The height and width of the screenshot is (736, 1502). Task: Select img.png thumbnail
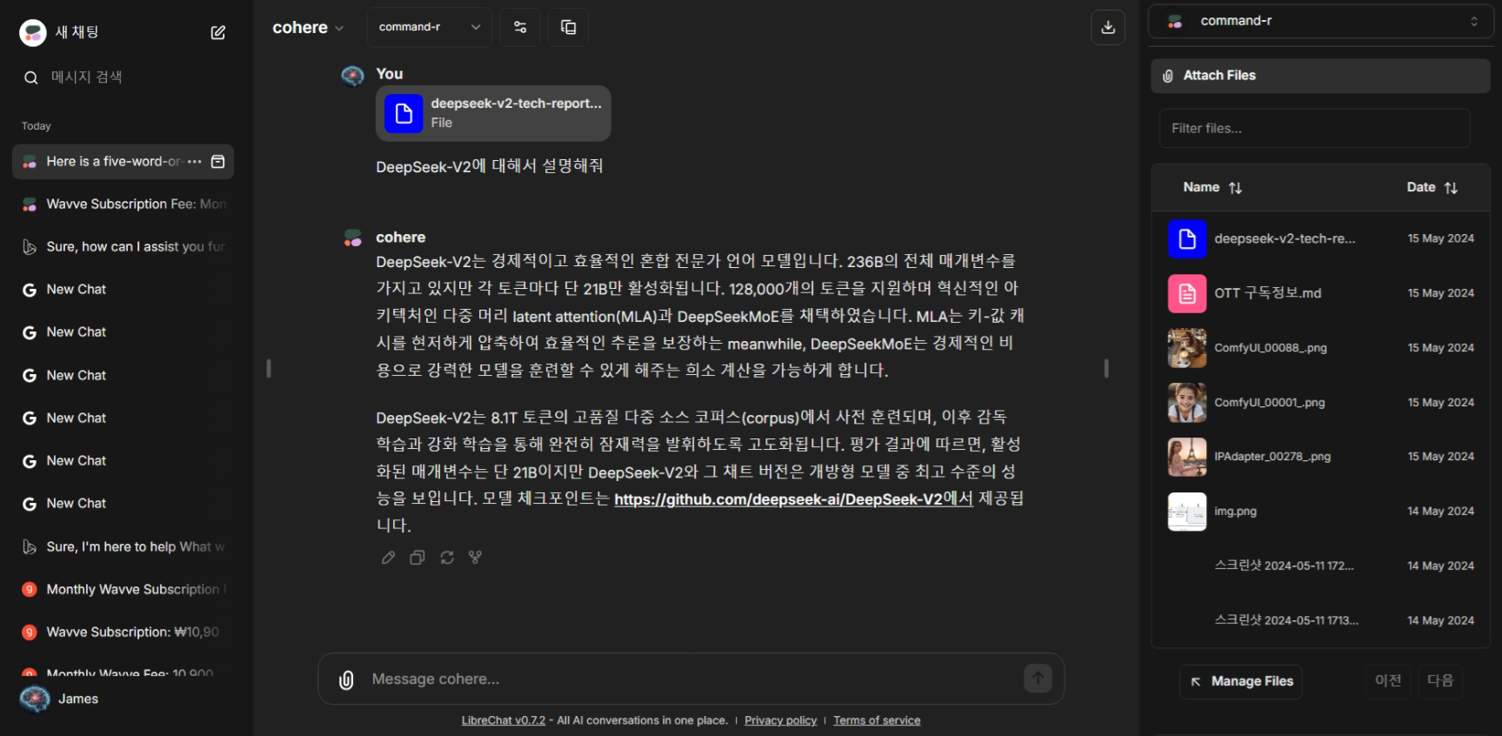coord(1187,512)
